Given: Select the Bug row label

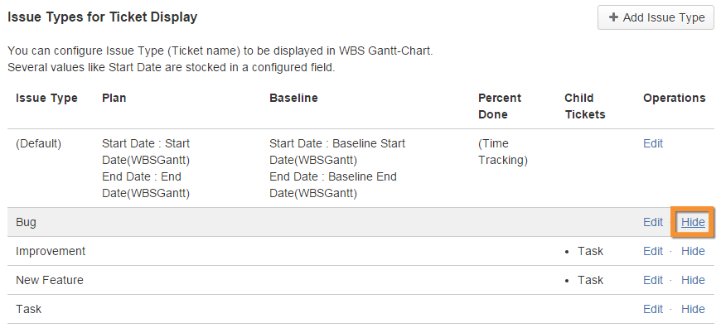Looking at the screenshot, I should [27, 222].
